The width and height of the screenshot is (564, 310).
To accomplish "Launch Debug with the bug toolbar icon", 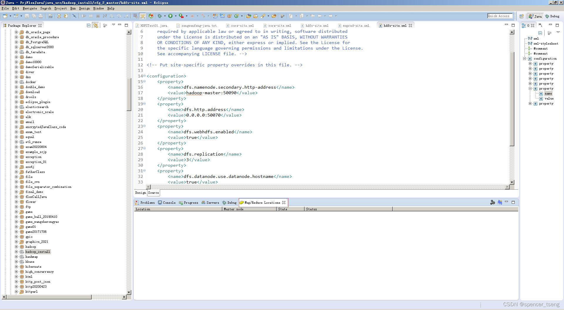I will pyautogui.click(x=160, y=16).
